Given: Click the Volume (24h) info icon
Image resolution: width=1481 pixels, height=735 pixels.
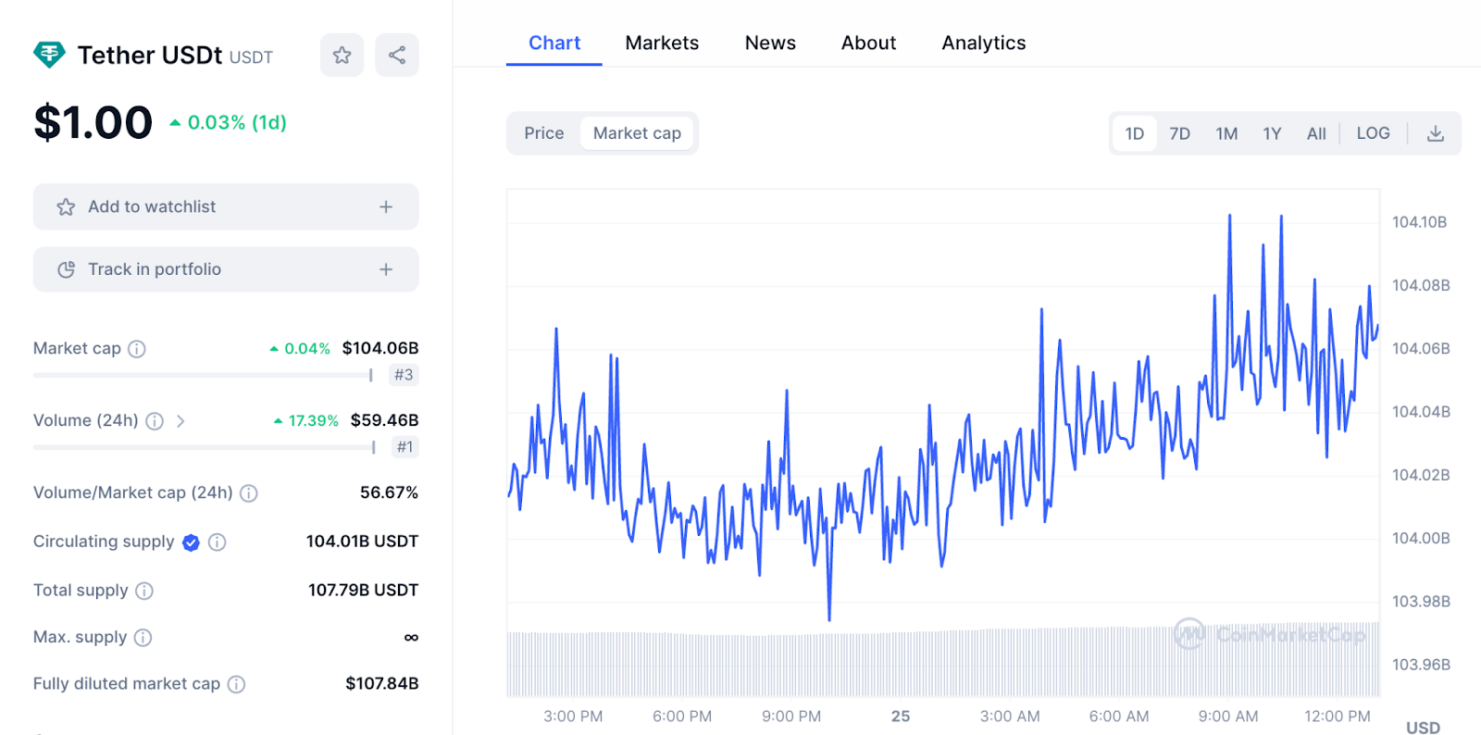Looking at the screenshot, I should [x=155, y=421].
